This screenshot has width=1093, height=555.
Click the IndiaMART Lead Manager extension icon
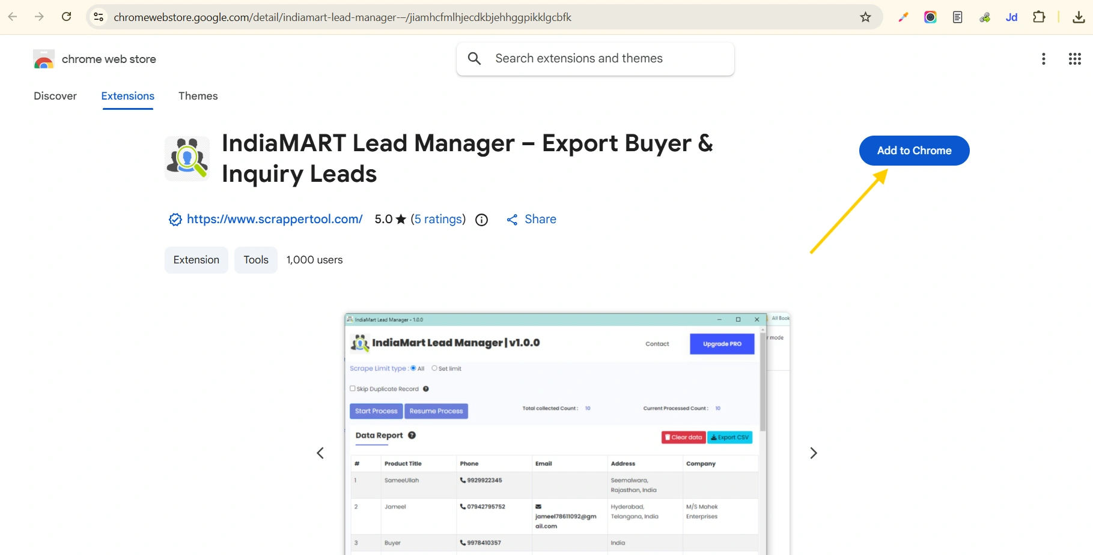click(x=187, y=158)
